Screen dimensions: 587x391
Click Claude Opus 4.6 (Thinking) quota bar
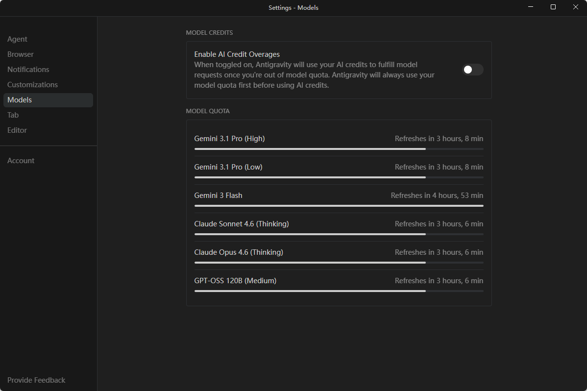[x=339, y=263]
